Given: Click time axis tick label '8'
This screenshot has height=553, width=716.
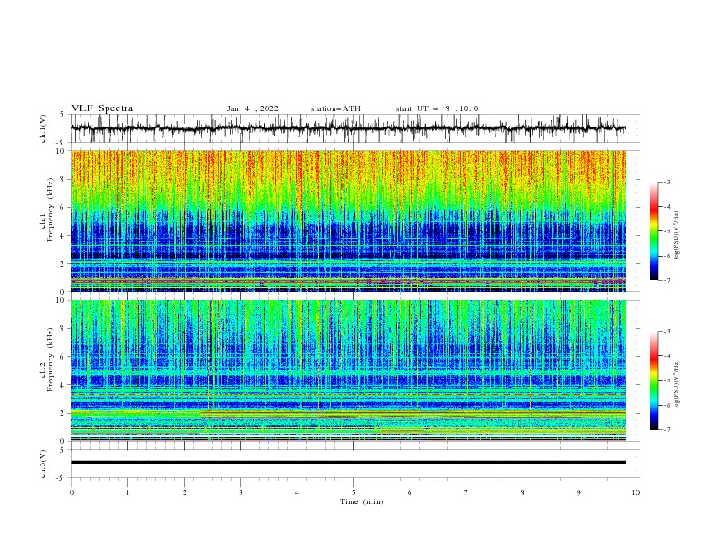Looking at the screenshot, I should click(x=523, y=492).
